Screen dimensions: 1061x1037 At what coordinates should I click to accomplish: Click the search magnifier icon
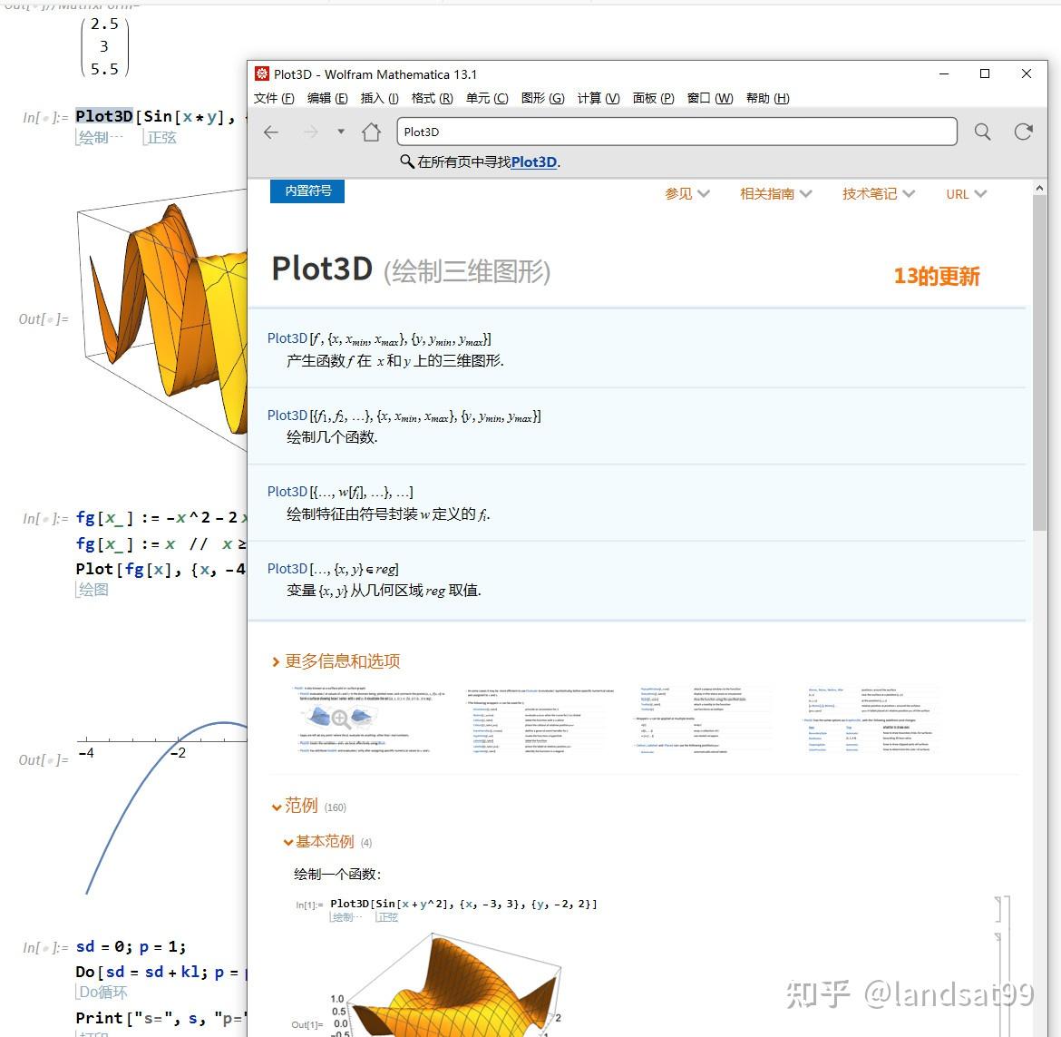click(982, 132)
